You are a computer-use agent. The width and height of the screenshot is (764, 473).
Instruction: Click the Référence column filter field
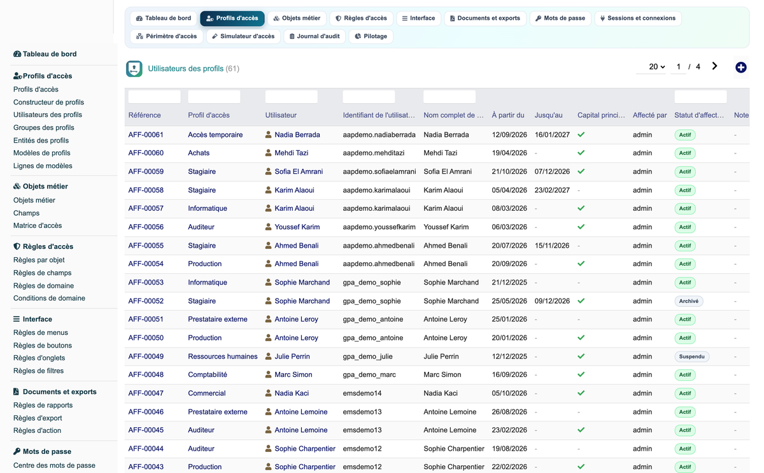[154, 97]
